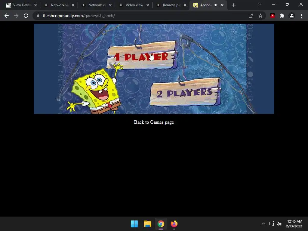Close the second Network vi tab
This screenshot has width=308, height=231.
pos(110,5)
